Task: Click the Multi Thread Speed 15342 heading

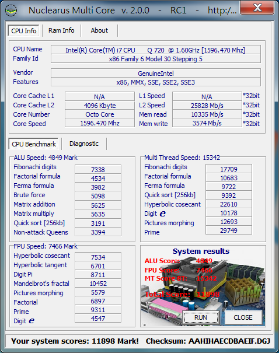Action: (x=182, y=158)
